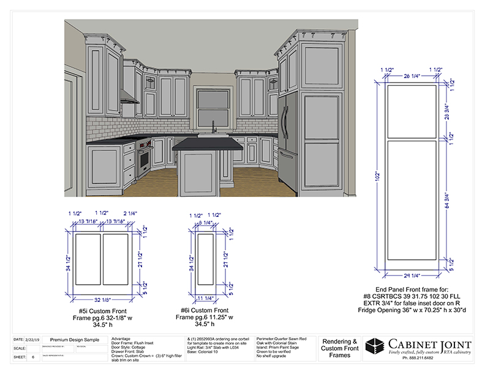
Task: Click the date value 2/22/19
Action: point(32,340)
